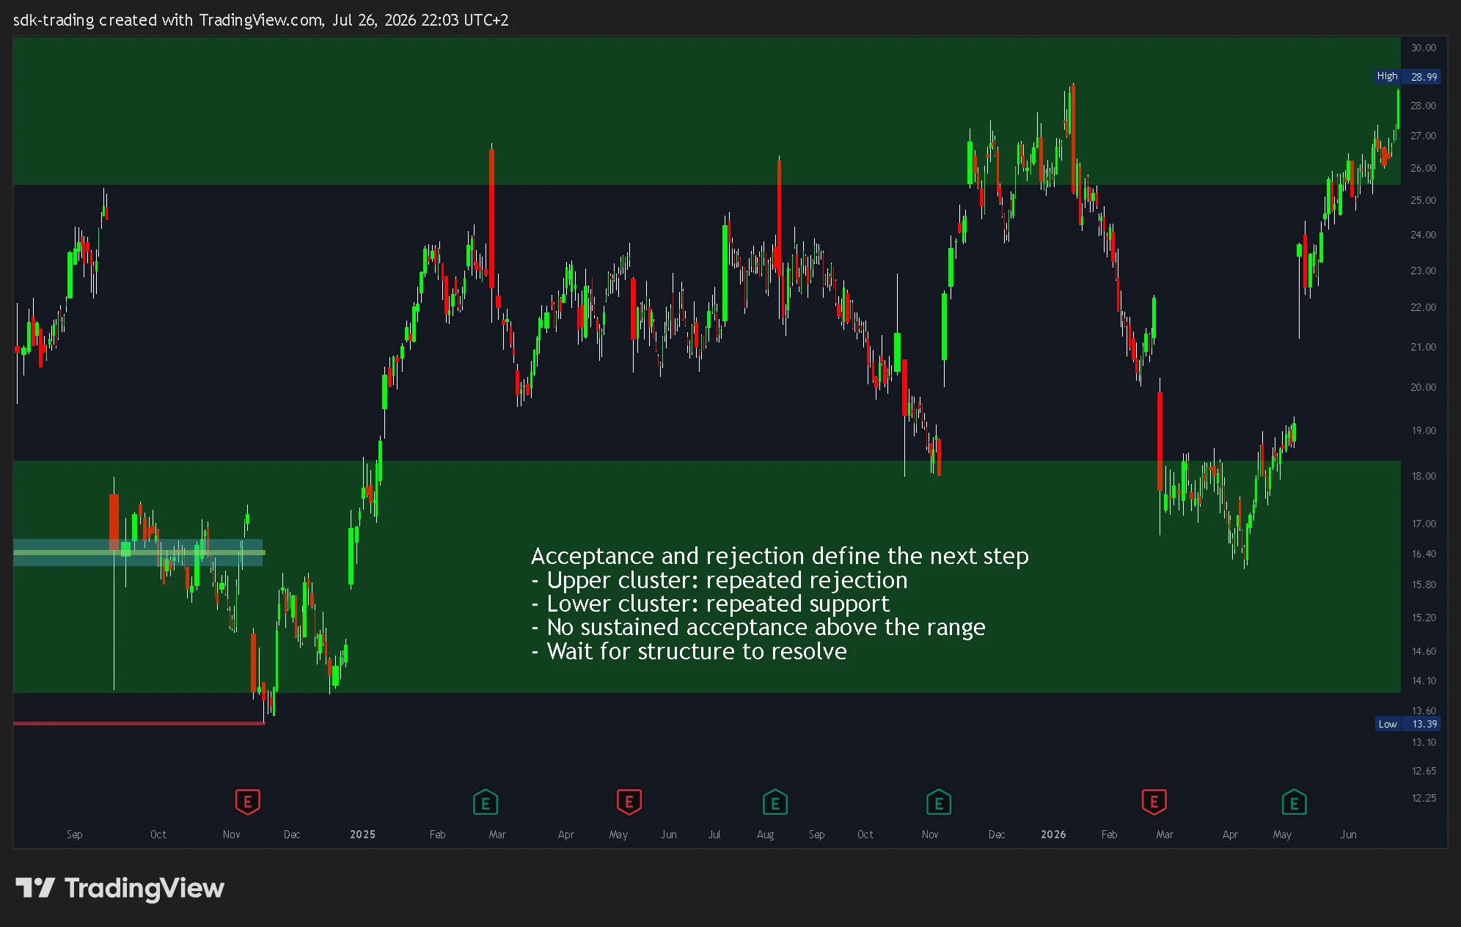The width and height of the screenshot is (1461, 927).
Task: Click the red horizontal line near 13.39
Action: (x=139, y=723)
